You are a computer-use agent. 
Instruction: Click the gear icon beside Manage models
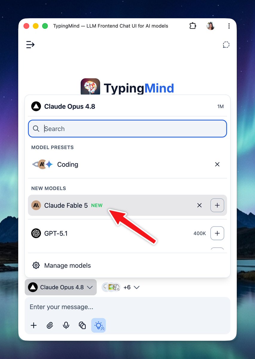(36, 265)
